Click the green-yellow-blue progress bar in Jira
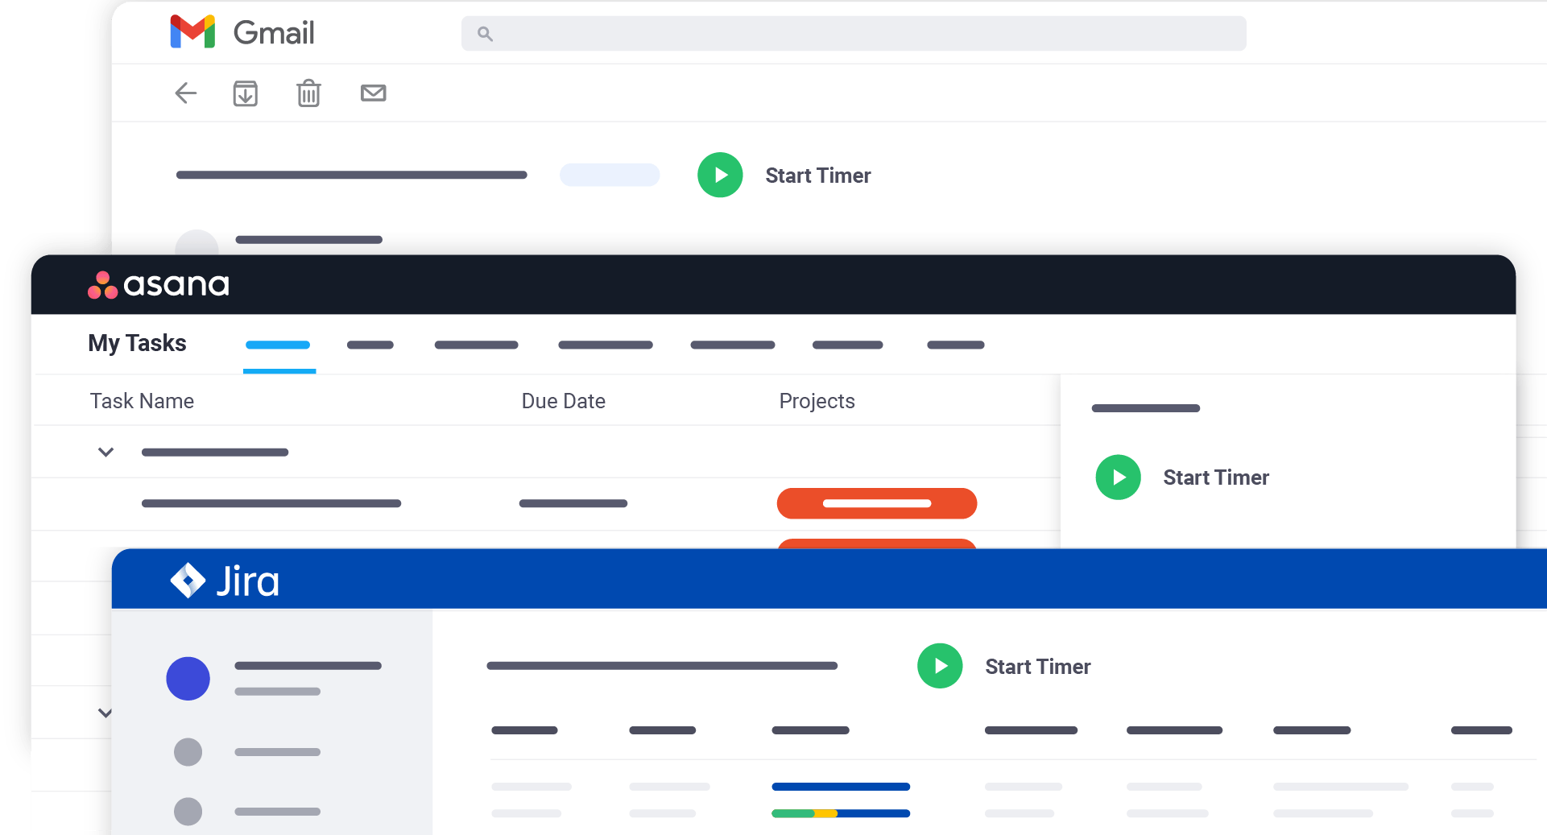 tap(841, 813)
